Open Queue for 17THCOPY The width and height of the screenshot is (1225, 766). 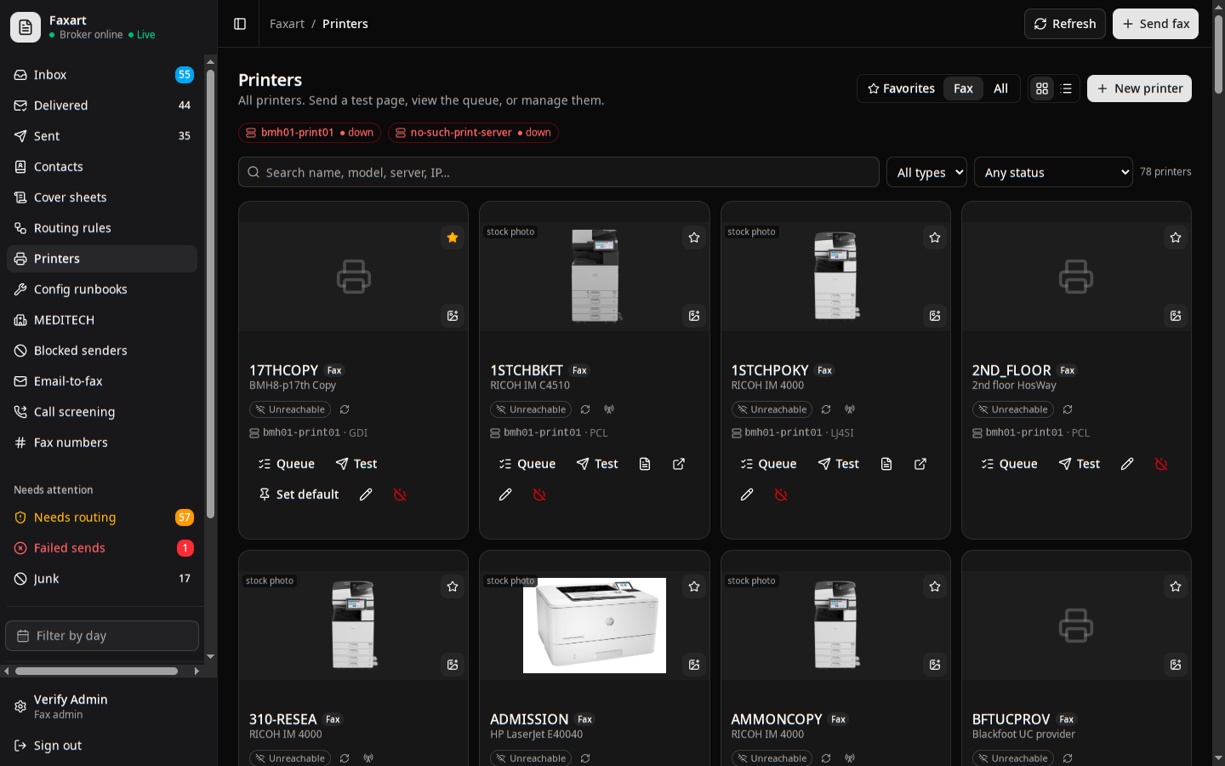(287, 464)
